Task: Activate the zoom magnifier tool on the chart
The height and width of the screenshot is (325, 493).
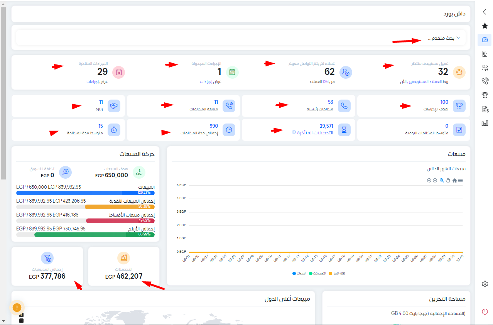Action: click(x=441, y=180)
